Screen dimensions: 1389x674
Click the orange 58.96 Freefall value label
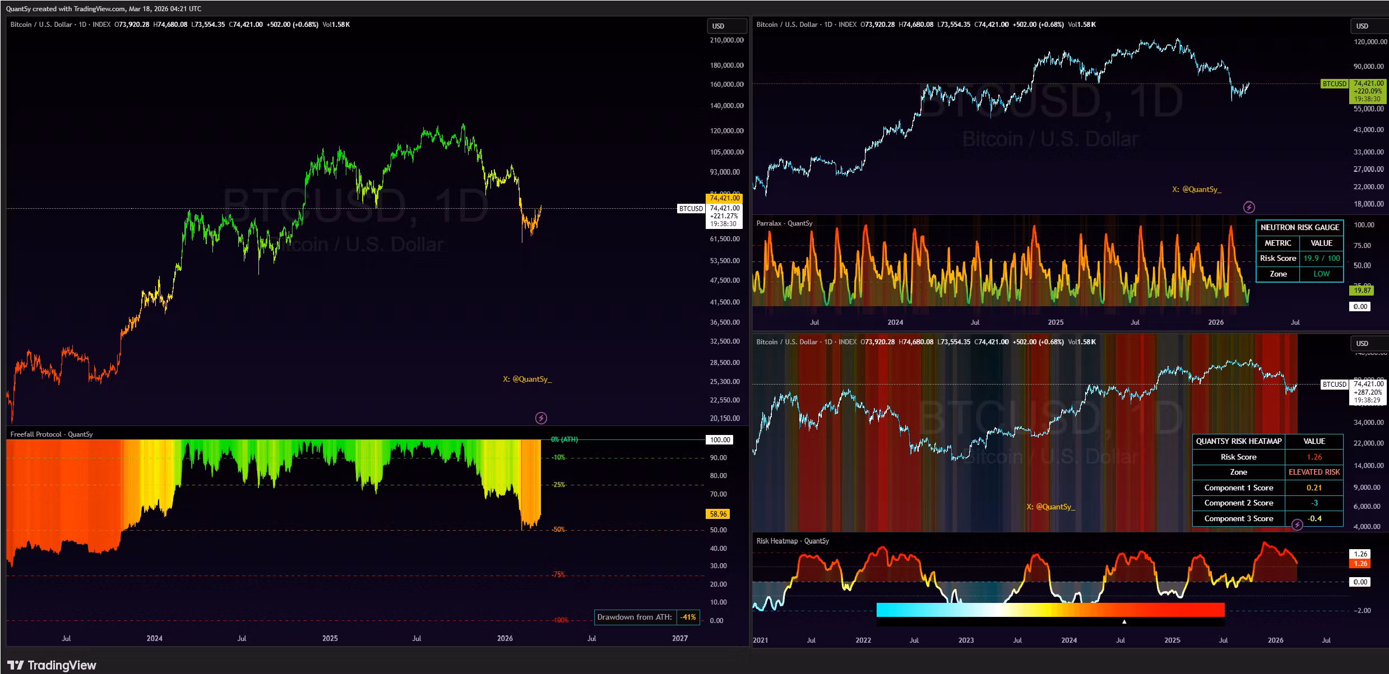pos(718,514)
